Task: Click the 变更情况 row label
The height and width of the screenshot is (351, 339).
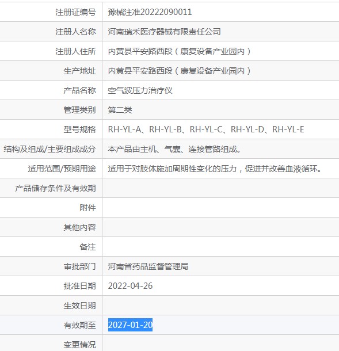Action: [79, 345]
